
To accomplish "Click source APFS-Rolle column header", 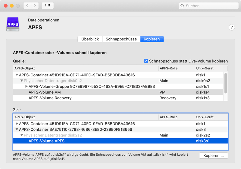I will click(177, 68).
